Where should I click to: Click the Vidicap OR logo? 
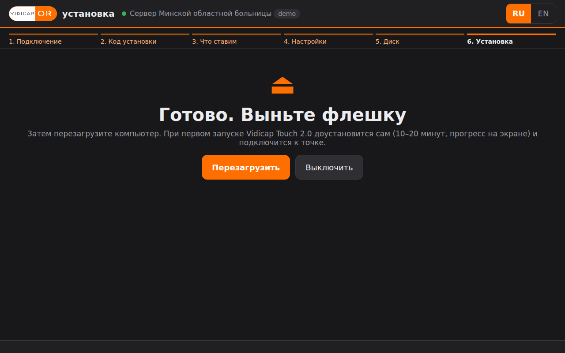pyautogui.click(x=33, y=14)
